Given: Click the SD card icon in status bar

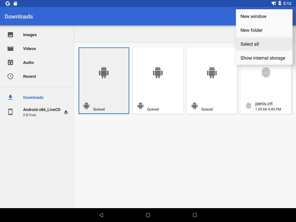Looking at the screenshot, I should tap(15, 3).
